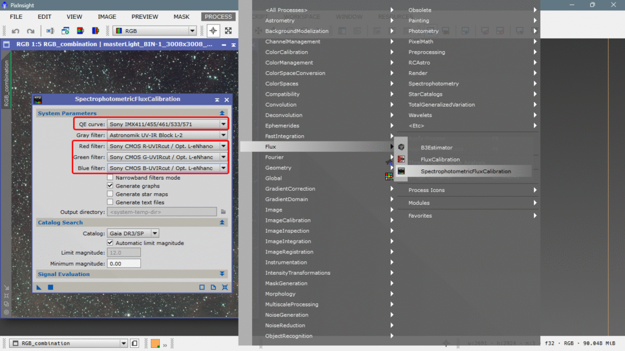The height and width of the screenshot is (351, 625).
Task: Click the circular target icon in the image sidebar
Action: tap(6, 313)
